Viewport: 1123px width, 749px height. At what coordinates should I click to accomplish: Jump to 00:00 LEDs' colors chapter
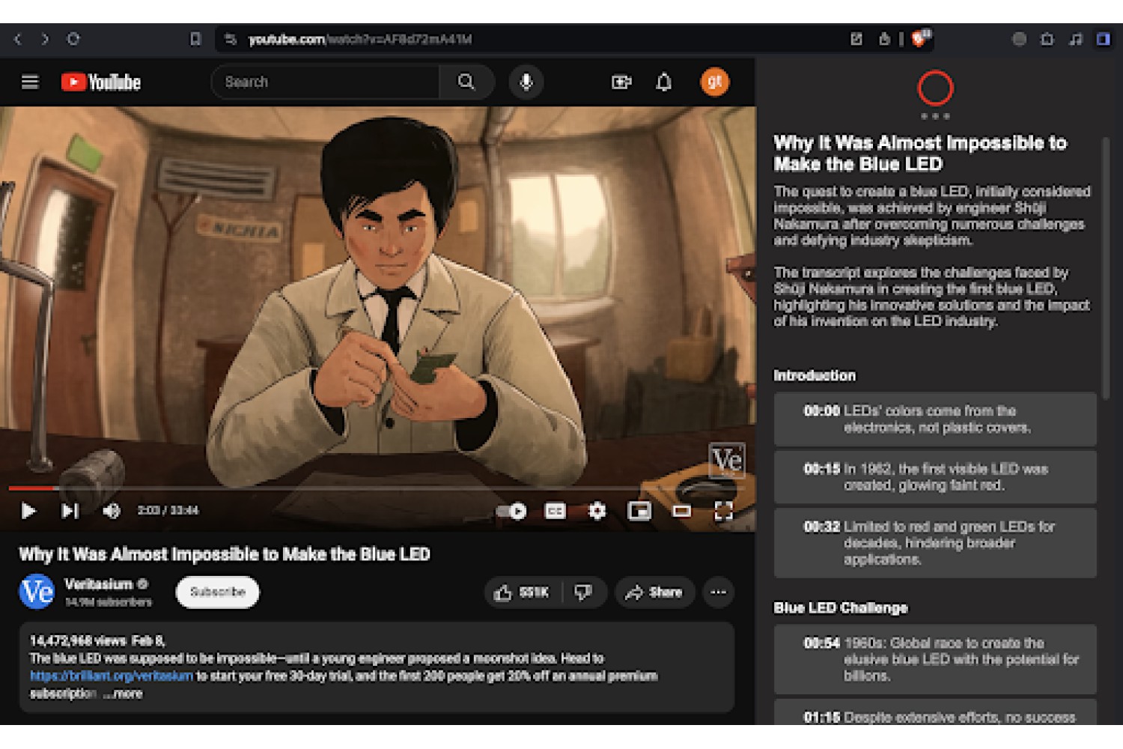pyautogui.click(x=935, y=419)
